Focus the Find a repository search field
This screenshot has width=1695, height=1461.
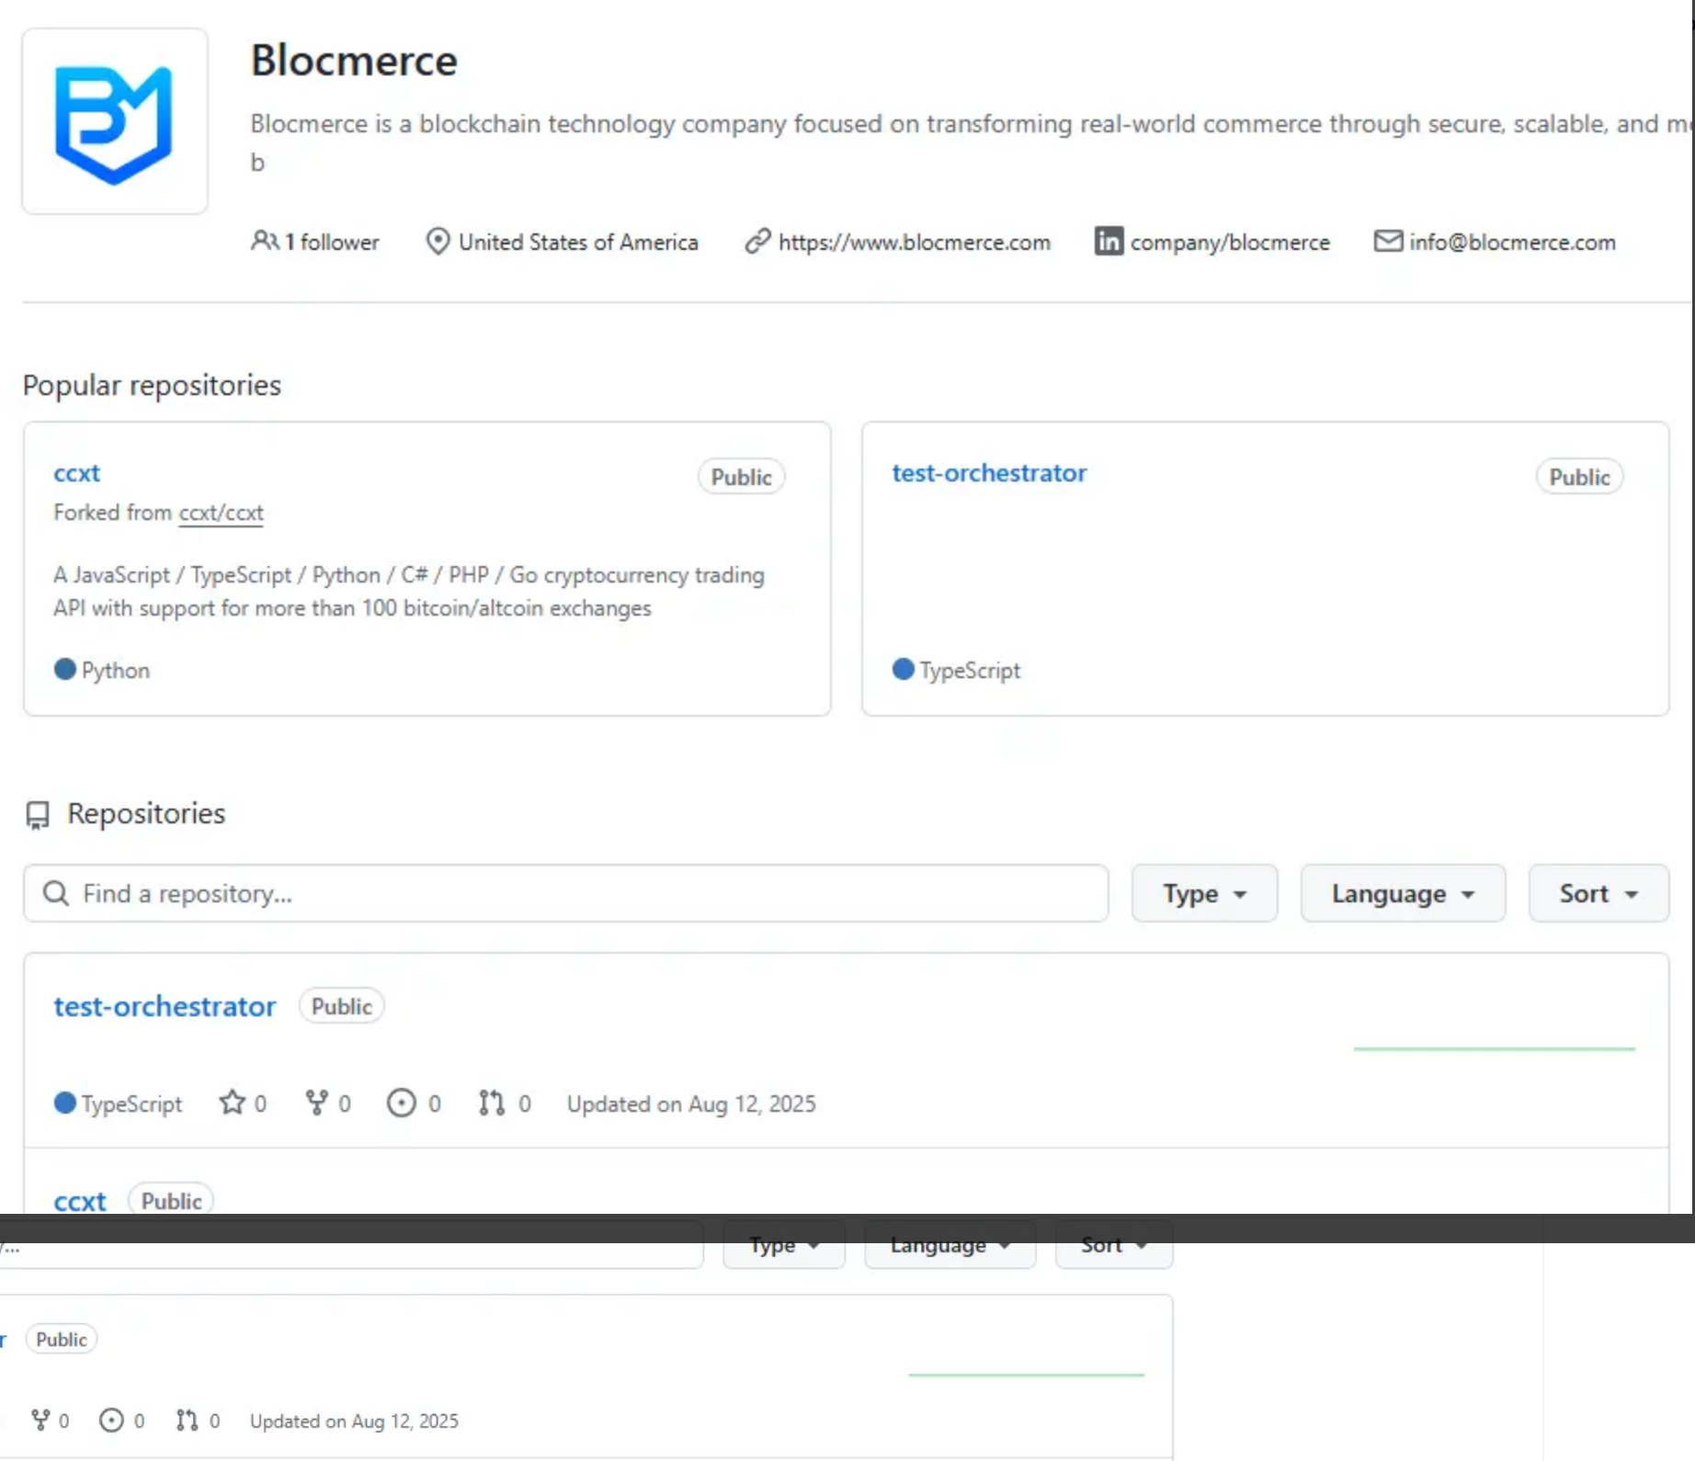565,893
